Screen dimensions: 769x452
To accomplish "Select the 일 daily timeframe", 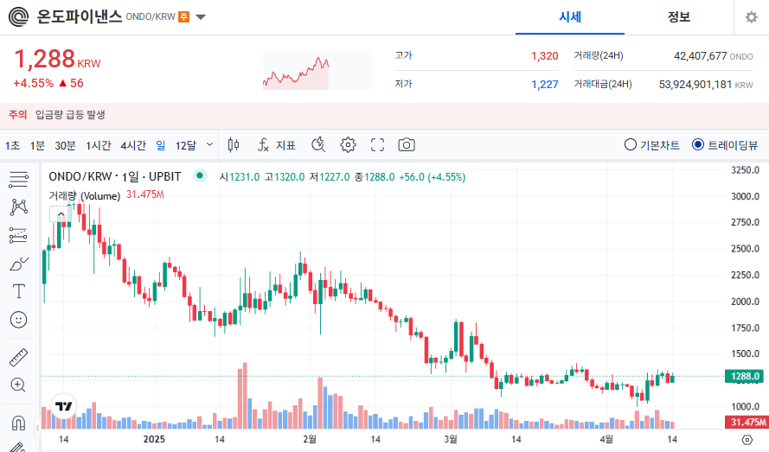I will [x=161, y=145].
